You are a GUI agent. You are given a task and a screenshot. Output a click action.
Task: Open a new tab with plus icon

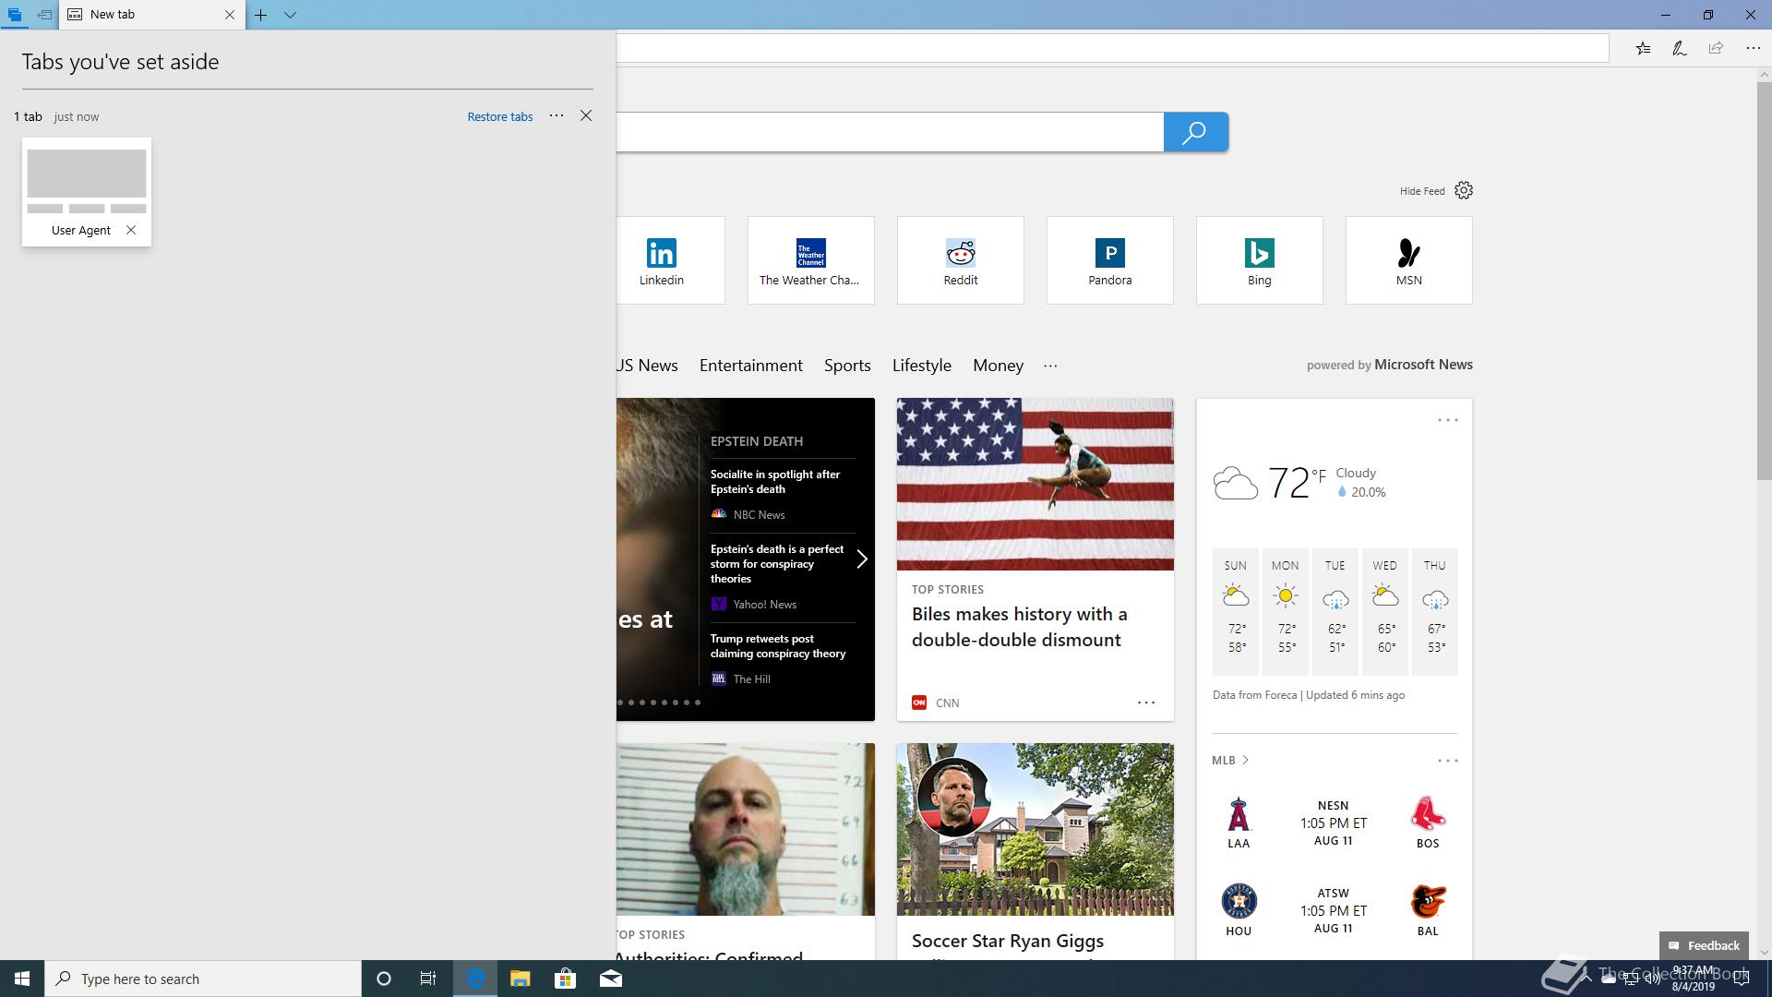click(261, 15)
